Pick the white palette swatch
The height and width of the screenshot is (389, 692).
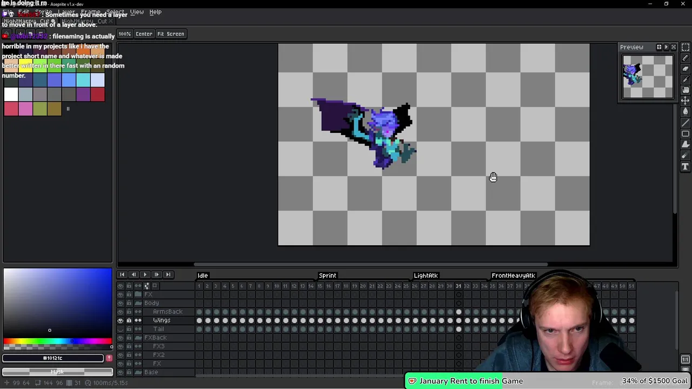(x=11, y=94)
